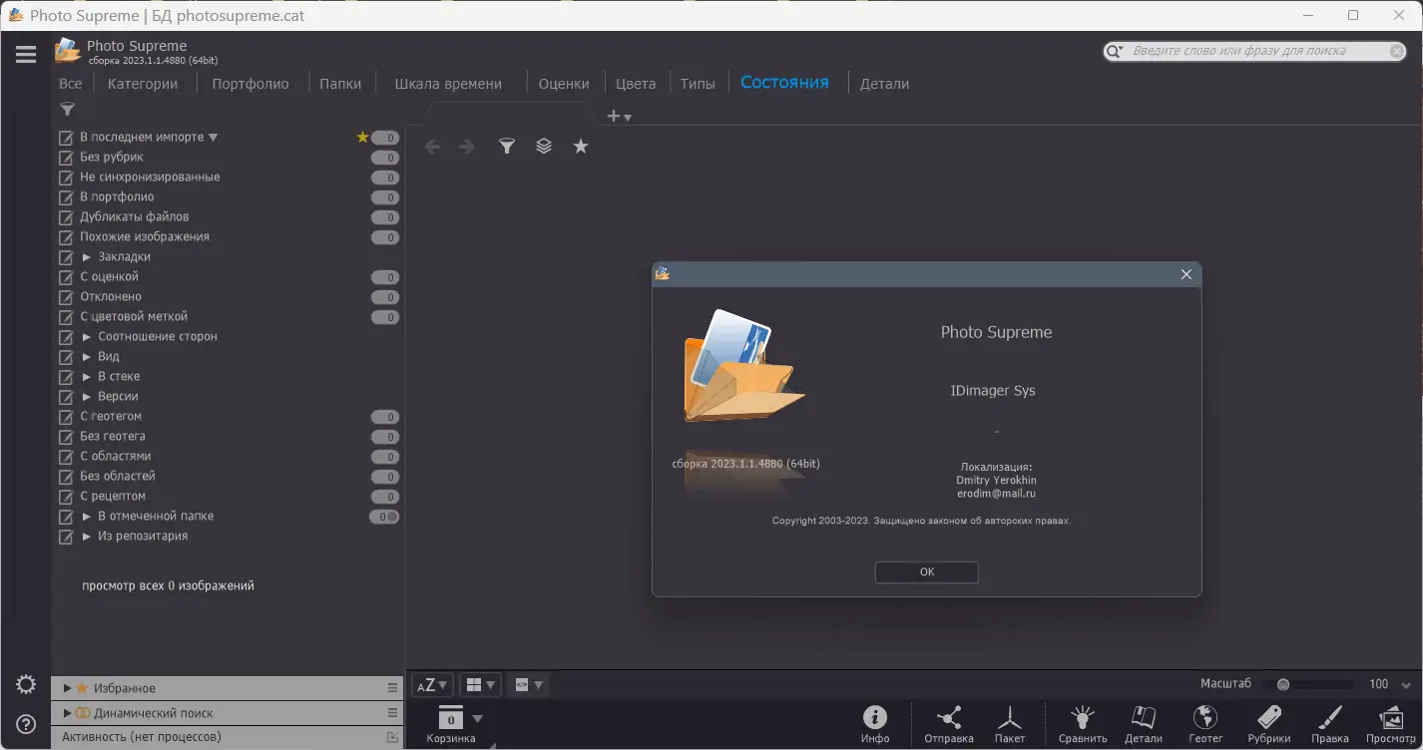The height and width of the screenshot is (750, 1423).
Task: Click the star rating icon in the image toolbar
Action: click(580, 146)
